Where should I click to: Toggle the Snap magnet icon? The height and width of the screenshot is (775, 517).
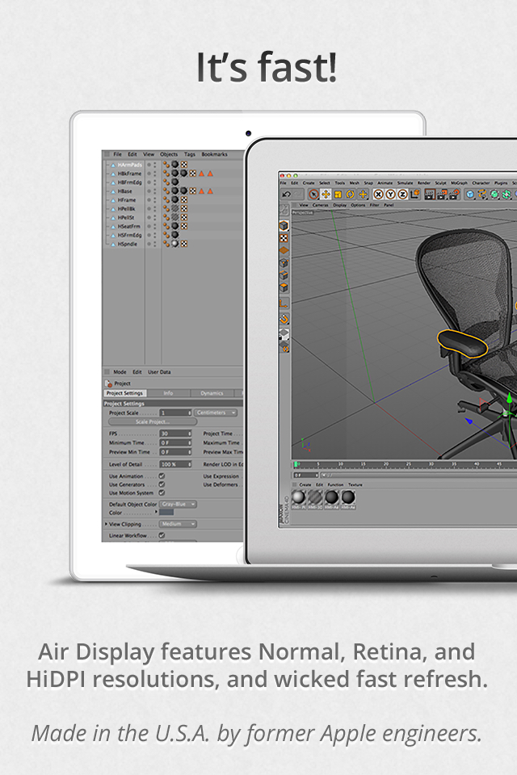(284, 319)
